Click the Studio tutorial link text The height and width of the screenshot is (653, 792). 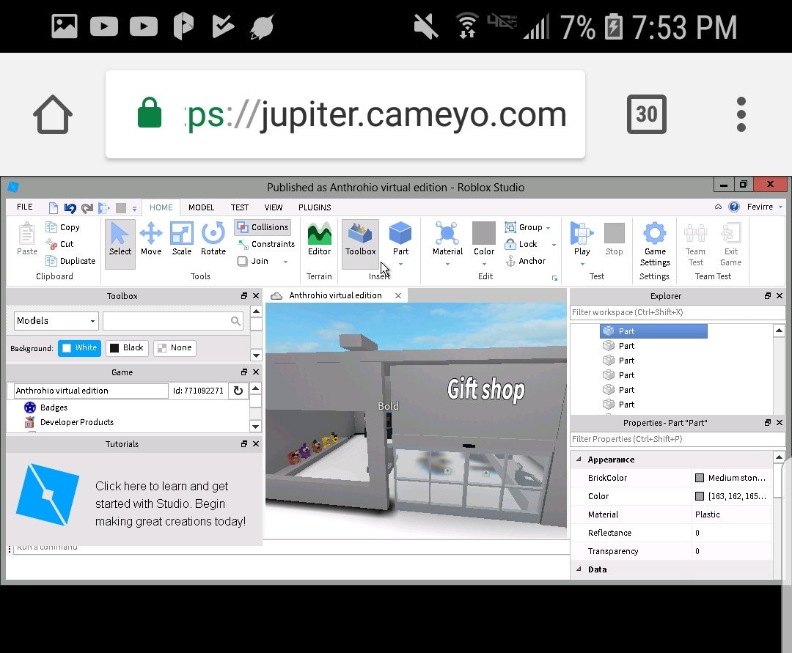point(170,503)
